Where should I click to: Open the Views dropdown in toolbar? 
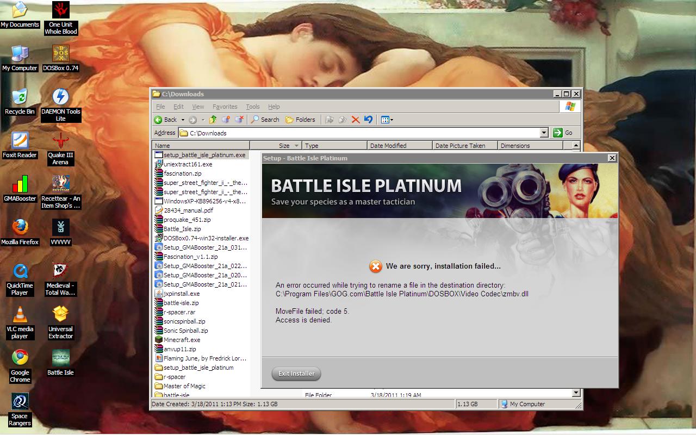(x=387, y=120)
